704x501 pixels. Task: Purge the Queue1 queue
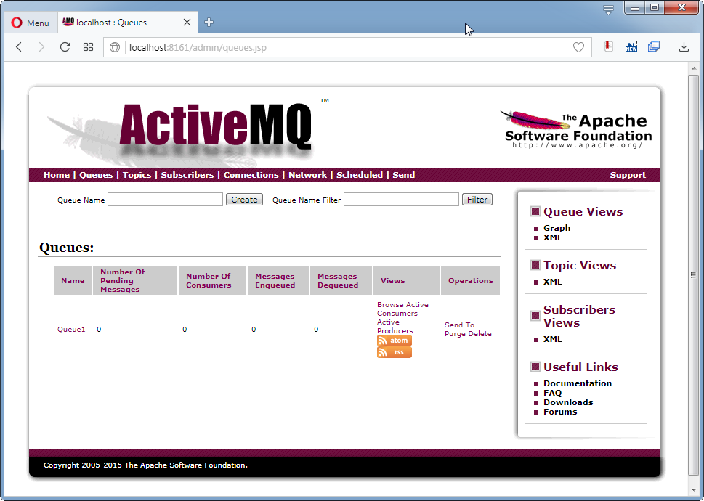pos(455,334)
